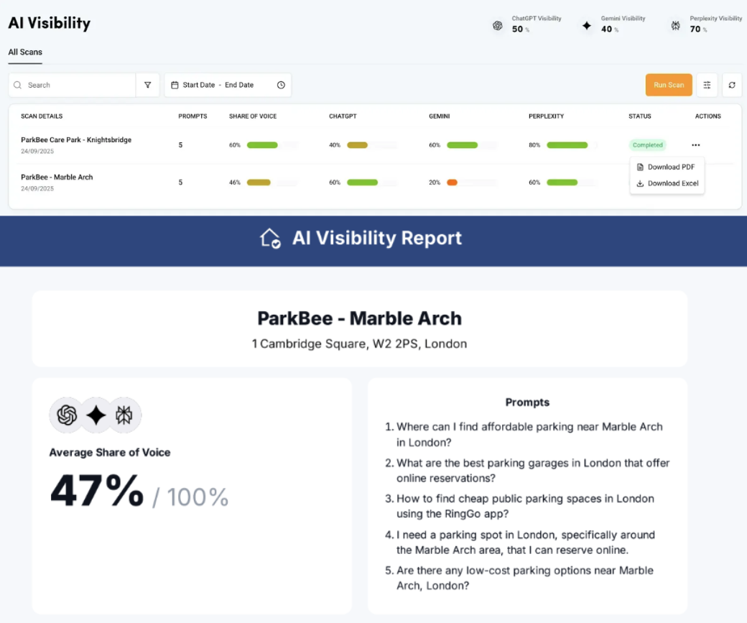Image resolution: width=747 pixels, height=623 pixels.
Task: Open the column settings sliders icon
Action: (x=707, y=85)
